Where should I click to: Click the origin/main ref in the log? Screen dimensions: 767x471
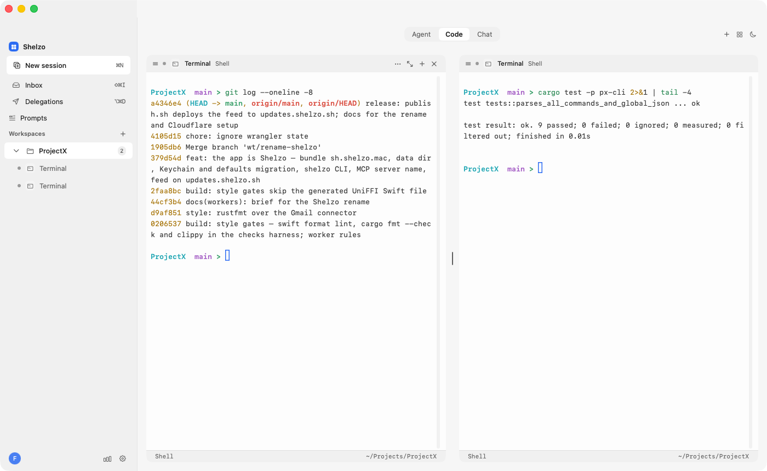pyautogui.click(x=276, y=103)
